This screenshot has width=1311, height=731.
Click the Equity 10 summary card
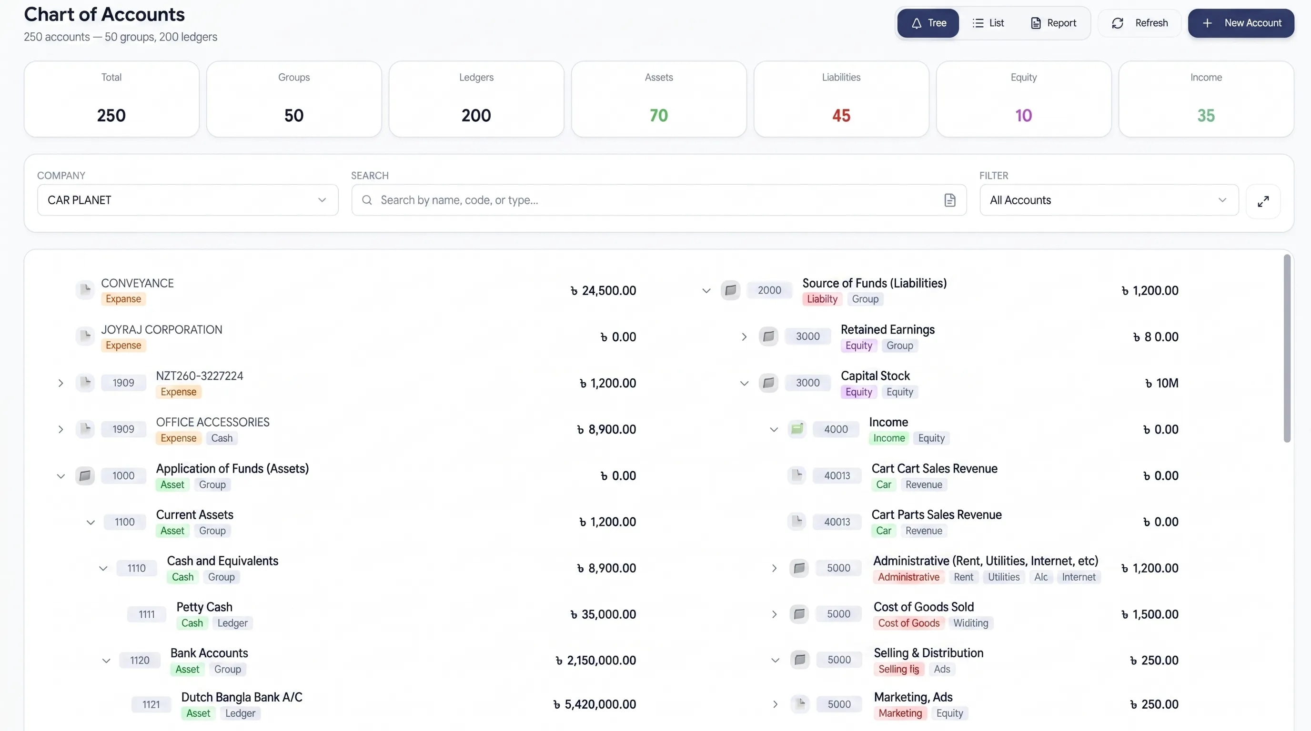click(x=1023, y=99)
